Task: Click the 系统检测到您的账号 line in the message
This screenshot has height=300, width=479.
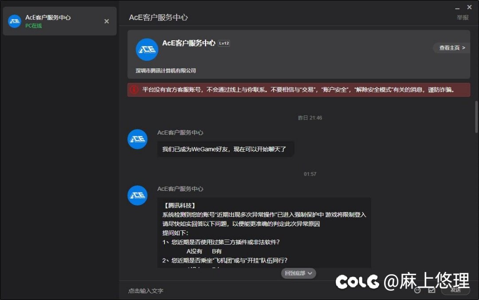Action: click(264, 215)
